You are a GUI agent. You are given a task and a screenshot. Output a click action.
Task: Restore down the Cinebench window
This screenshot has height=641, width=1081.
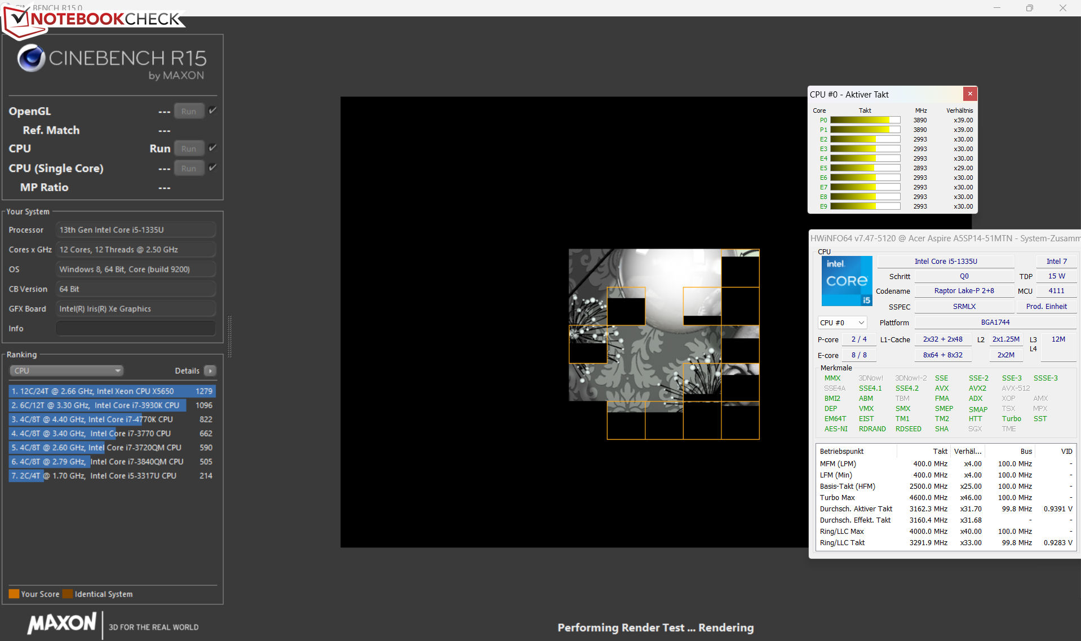click(x=1029, y=8)
